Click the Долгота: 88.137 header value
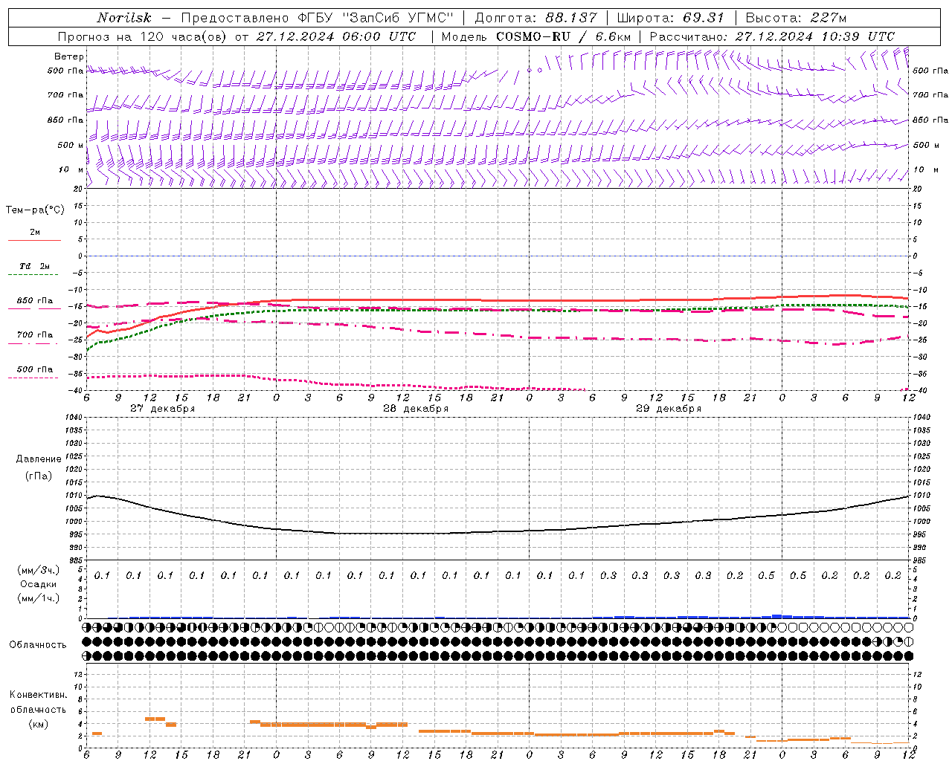Image resolution: width=952 pixels, height=761 pixels. pos(535,18)
